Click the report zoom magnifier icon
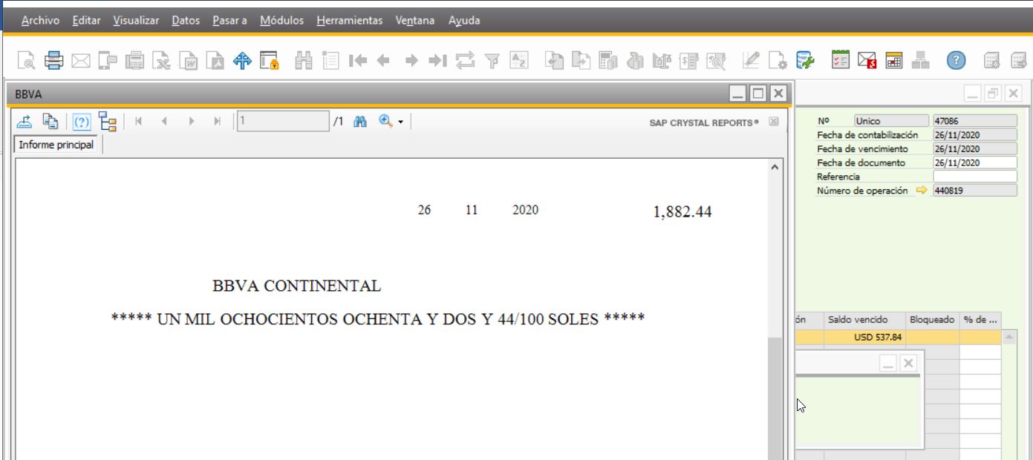Image resolution: width=1033 pixels, height=460 pixels. [x=385, y=121]
